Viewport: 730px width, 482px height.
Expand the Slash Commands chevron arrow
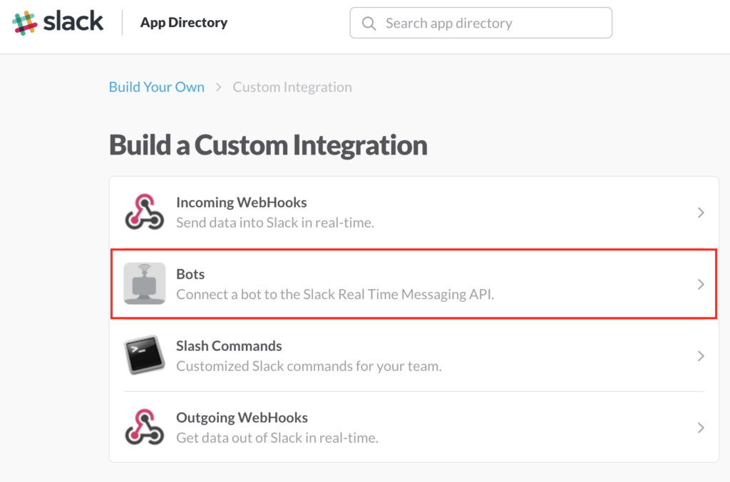pyautogui.click(x=701, y=356)
